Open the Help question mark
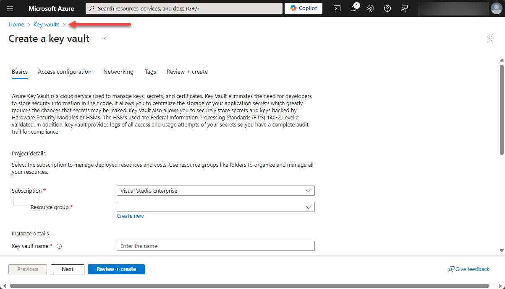 pos(387,8)
